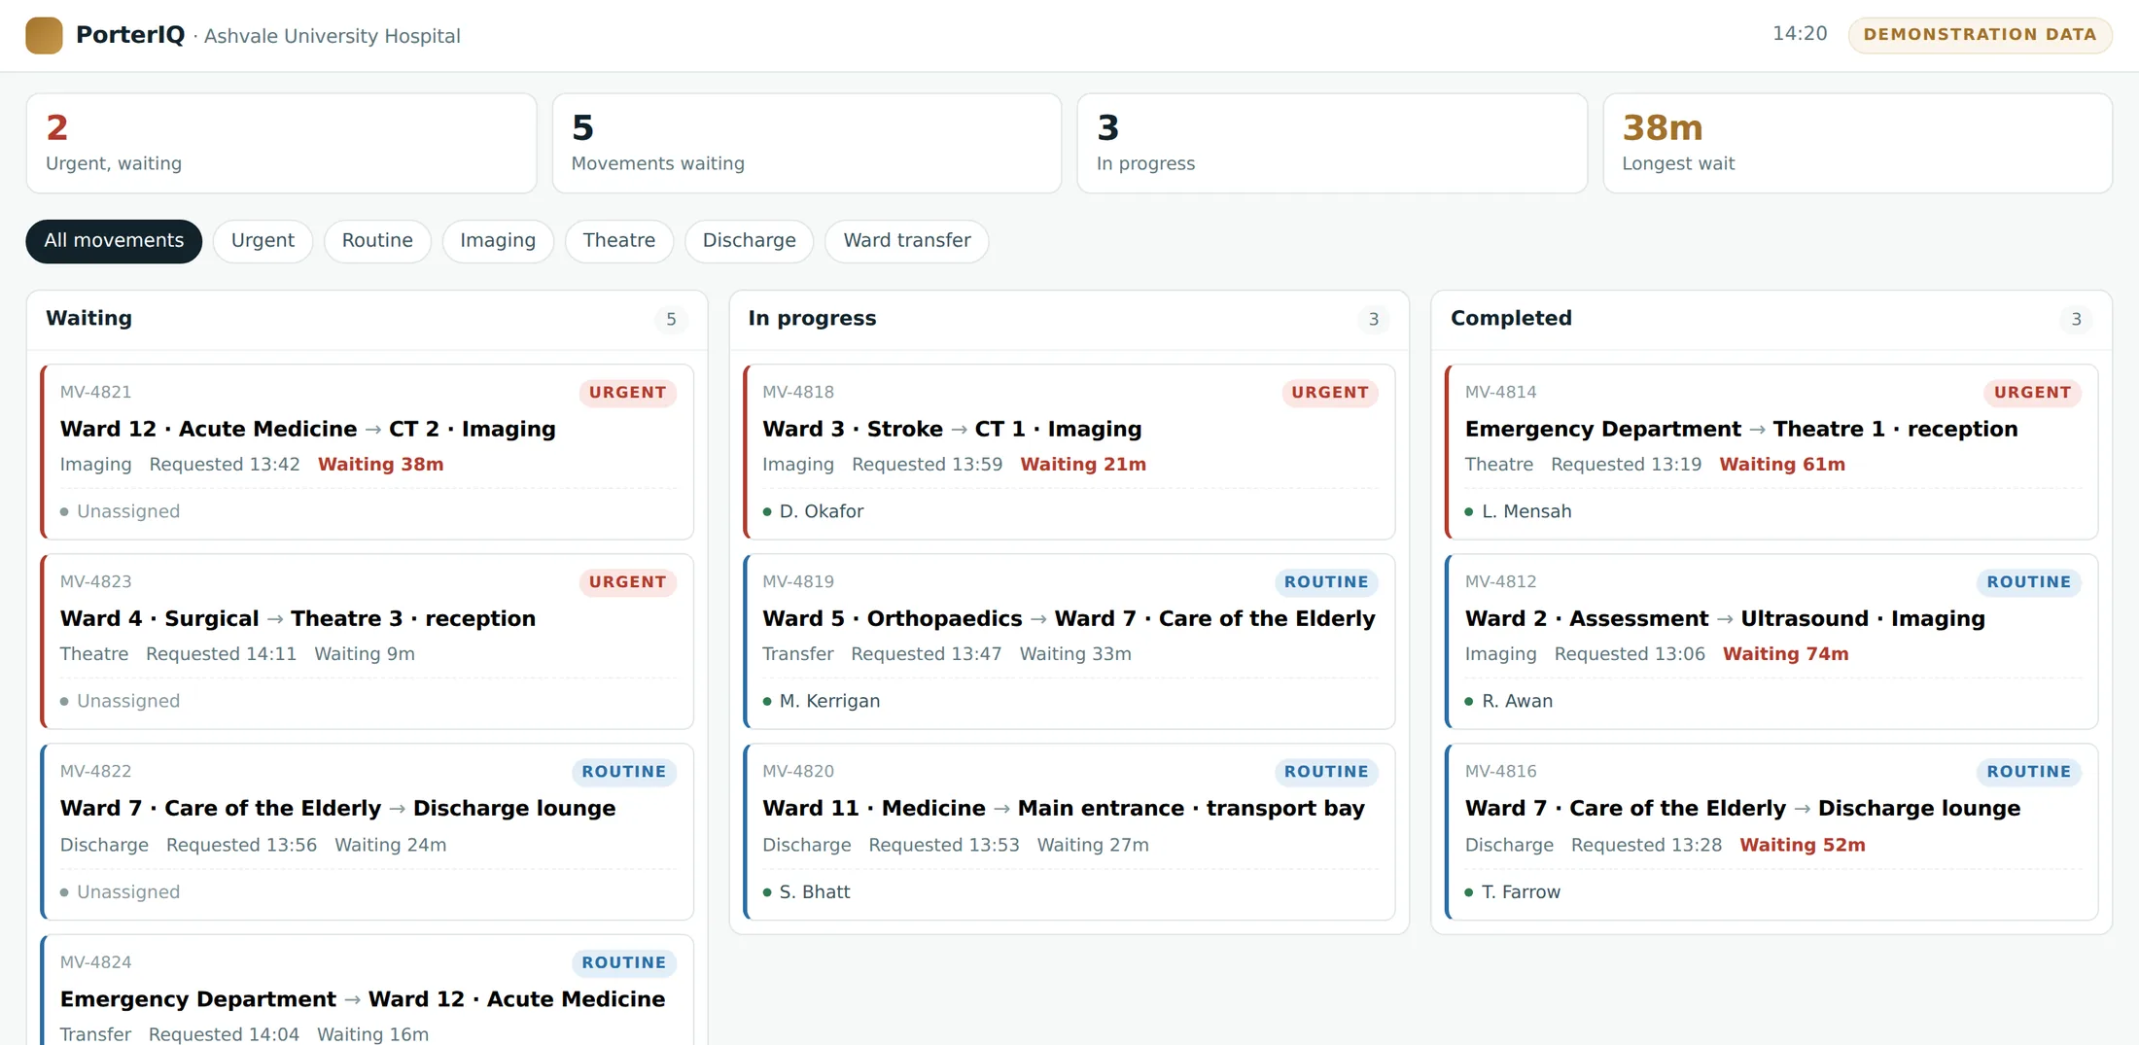
Task: Click title Ward 12 Acute Medicine to CT 2
Action: [307, 429]
